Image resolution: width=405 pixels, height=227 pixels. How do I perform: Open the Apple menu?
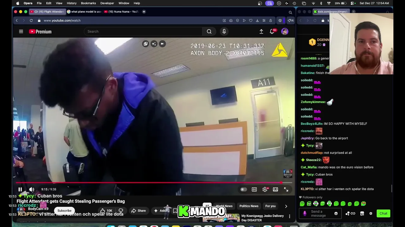18,3
